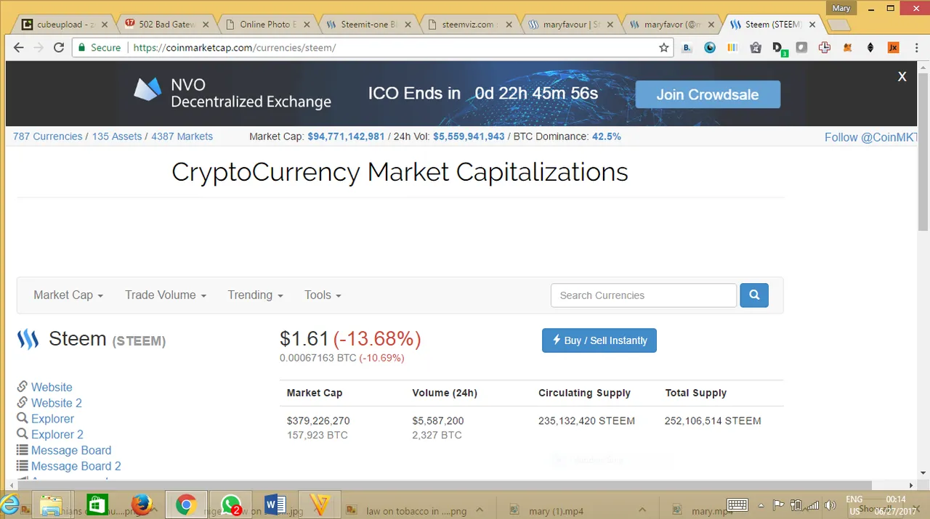Click the Follow @CoinMKT link
This screenshot has height=519, width=930.
tap(871, 137)
